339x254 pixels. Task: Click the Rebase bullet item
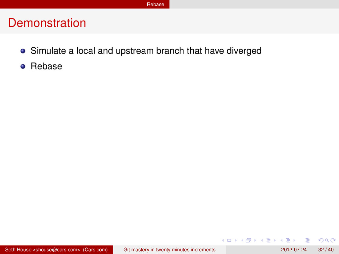[x=46, y=66]
